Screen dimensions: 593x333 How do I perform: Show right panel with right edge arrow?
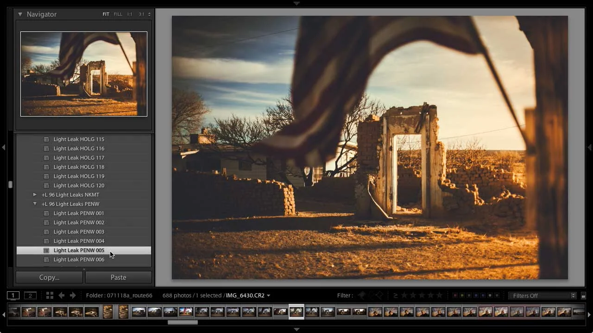[589, 147]
